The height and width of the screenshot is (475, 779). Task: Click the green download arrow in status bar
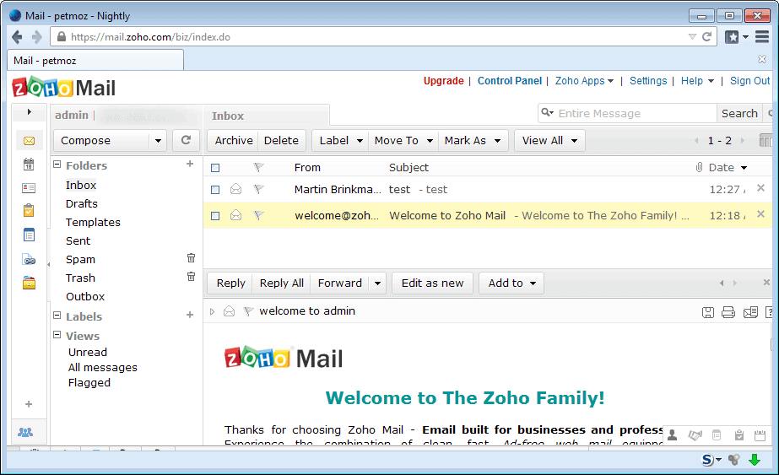(x=755, y=460)
